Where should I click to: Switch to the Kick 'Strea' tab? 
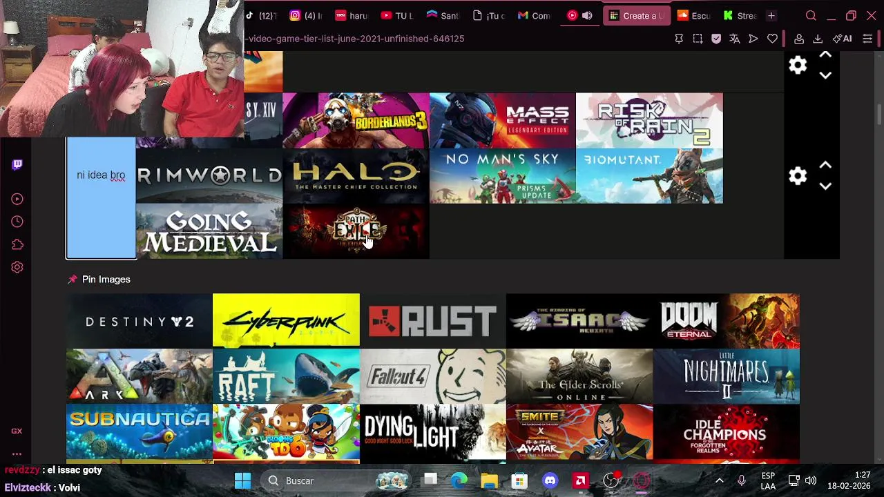tap(740, 15)
